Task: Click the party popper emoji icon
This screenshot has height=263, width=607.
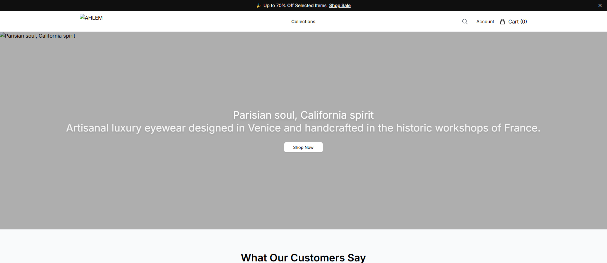Action: pyautogui.click(x=258, y=5)
